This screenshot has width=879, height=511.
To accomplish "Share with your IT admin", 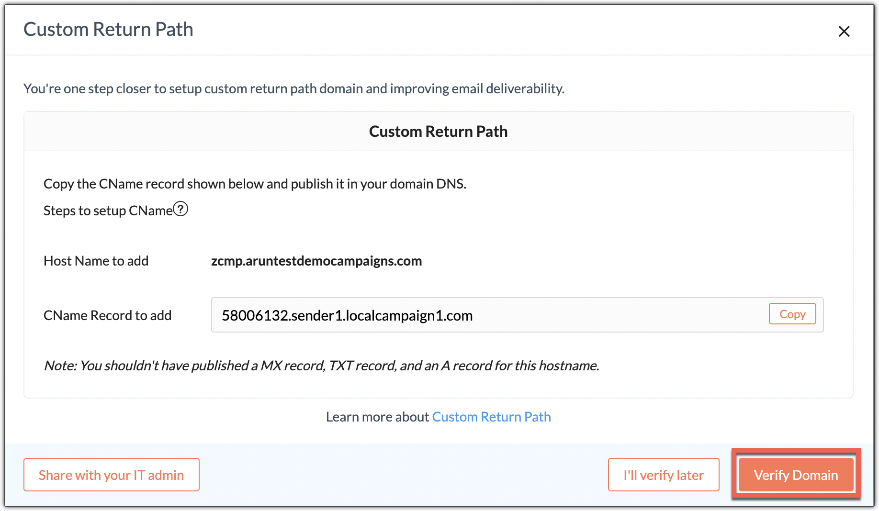I will (111, 475).
